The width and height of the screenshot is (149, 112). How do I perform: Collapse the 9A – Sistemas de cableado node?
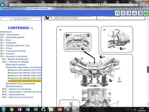pyautogui.click(x=3, y=62)
